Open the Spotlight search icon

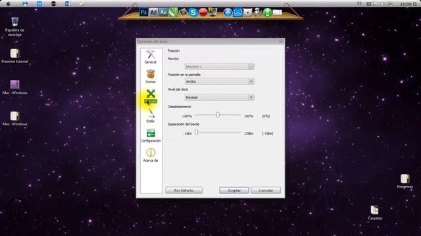(415, 4)
